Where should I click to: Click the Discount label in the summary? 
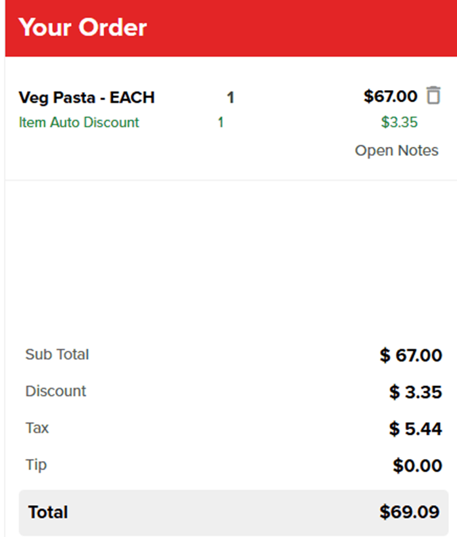pyautogui.click(x=55, y=391)
